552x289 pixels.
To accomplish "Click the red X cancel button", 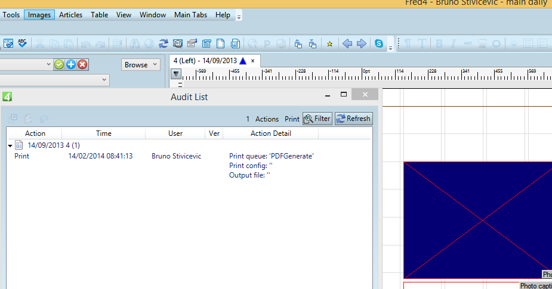I will (x=82, y=64).
